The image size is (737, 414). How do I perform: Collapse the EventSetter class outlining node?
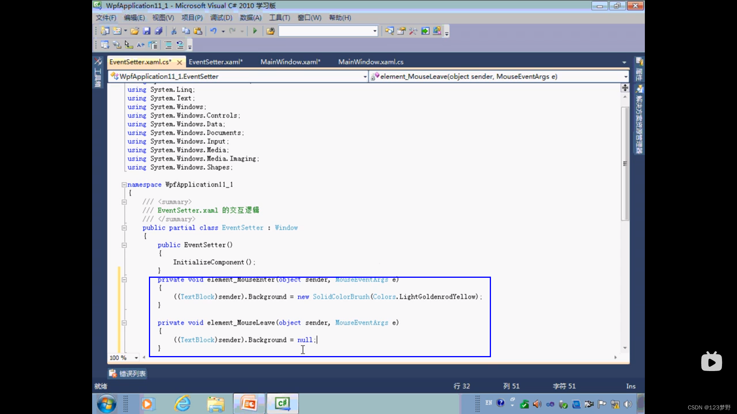tap(124, 228)
